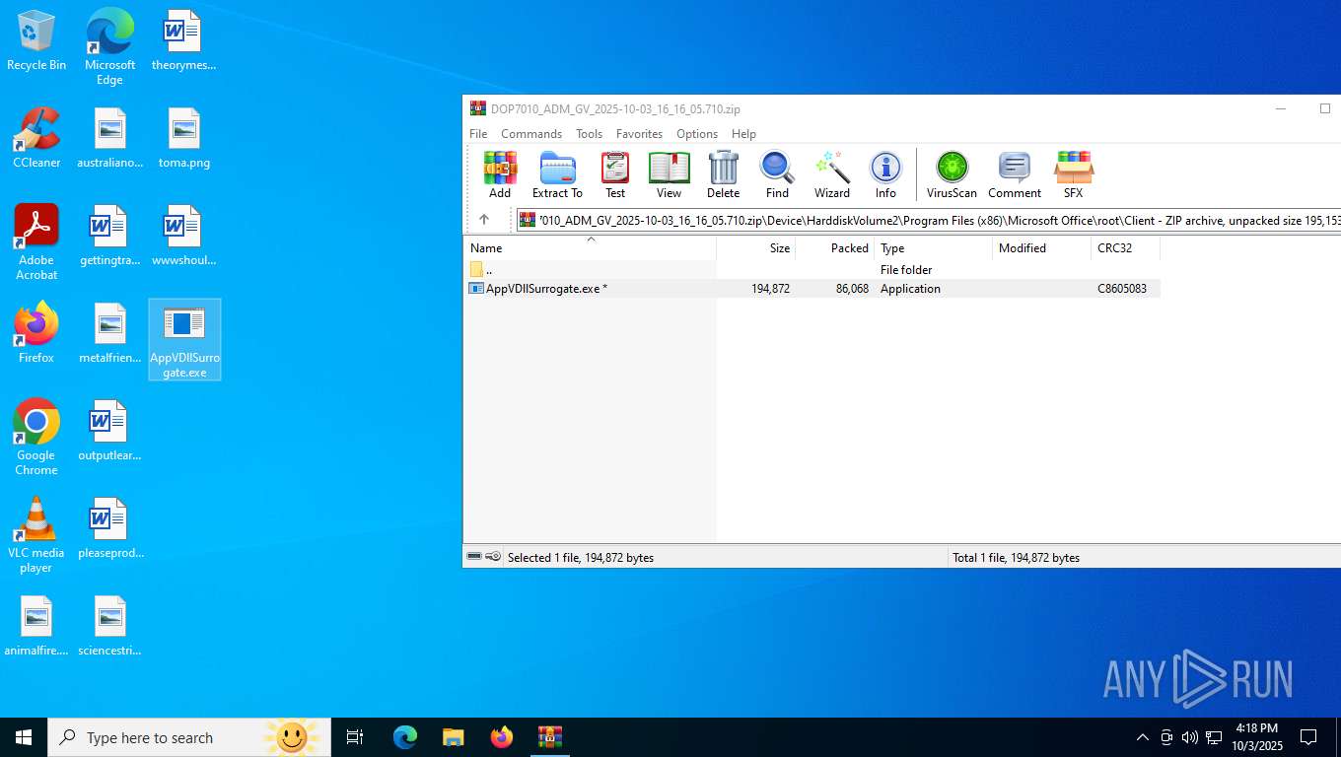Screen dimensions: 1341x757
Task: Select the Delete trash icon in toolbar
Action: pyautogui.click(x=723, y=175)
